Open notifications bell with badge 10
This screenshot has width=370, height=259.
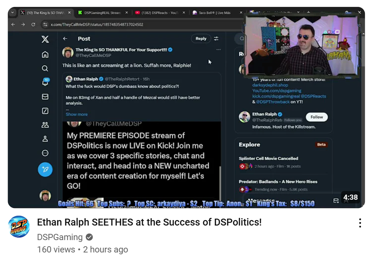point(45,82)
